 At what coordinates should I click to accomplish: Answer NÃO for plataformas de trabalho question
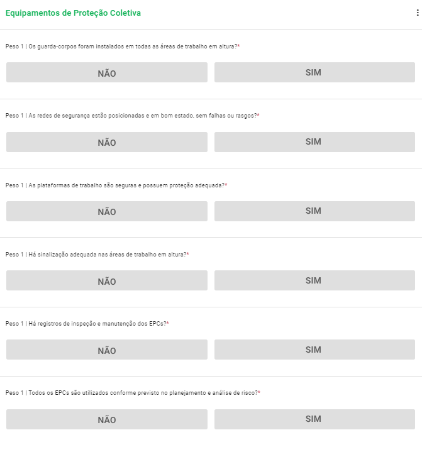click(107, 211)
